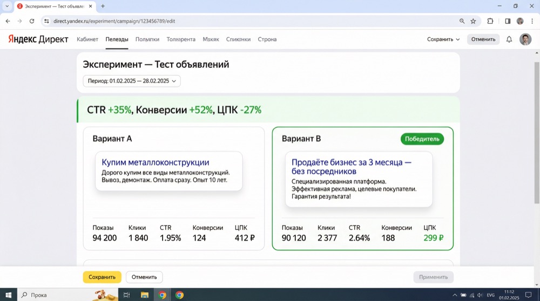Open Windows notification center icon
This screenshot has height=301, width=540.
528,295
